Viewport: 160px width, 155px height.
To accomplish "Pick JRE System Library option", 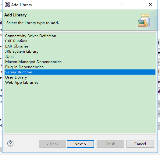I will click(x=22, y=51).
